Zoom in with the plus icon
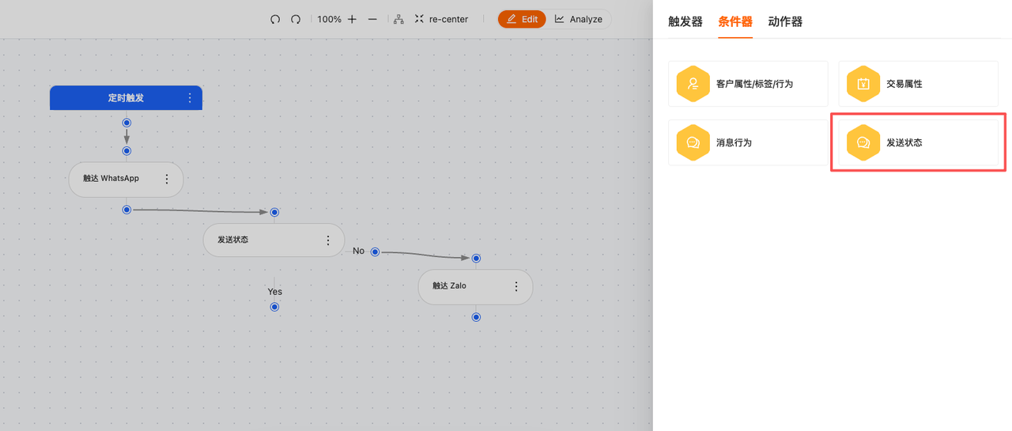1012x431 pixels. pyautogui.click(x=353, y=19)
